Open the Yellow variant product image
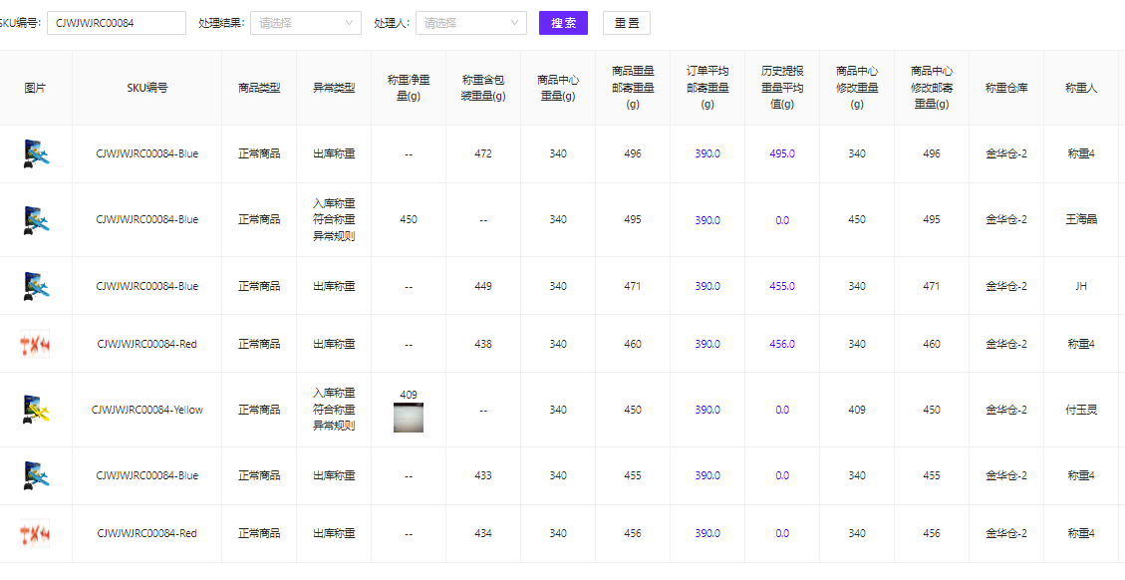The width and height of the screenshot is (1125, 580). 35,410
